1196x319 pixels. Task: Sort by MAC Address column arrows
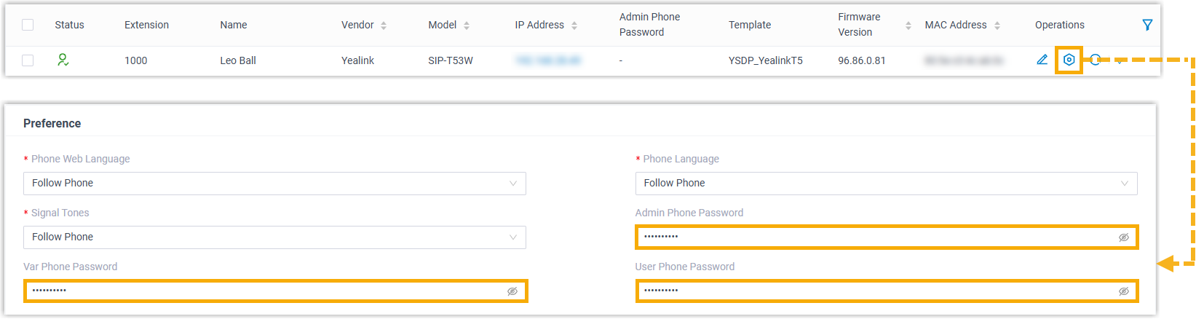[x=997, y=25]
